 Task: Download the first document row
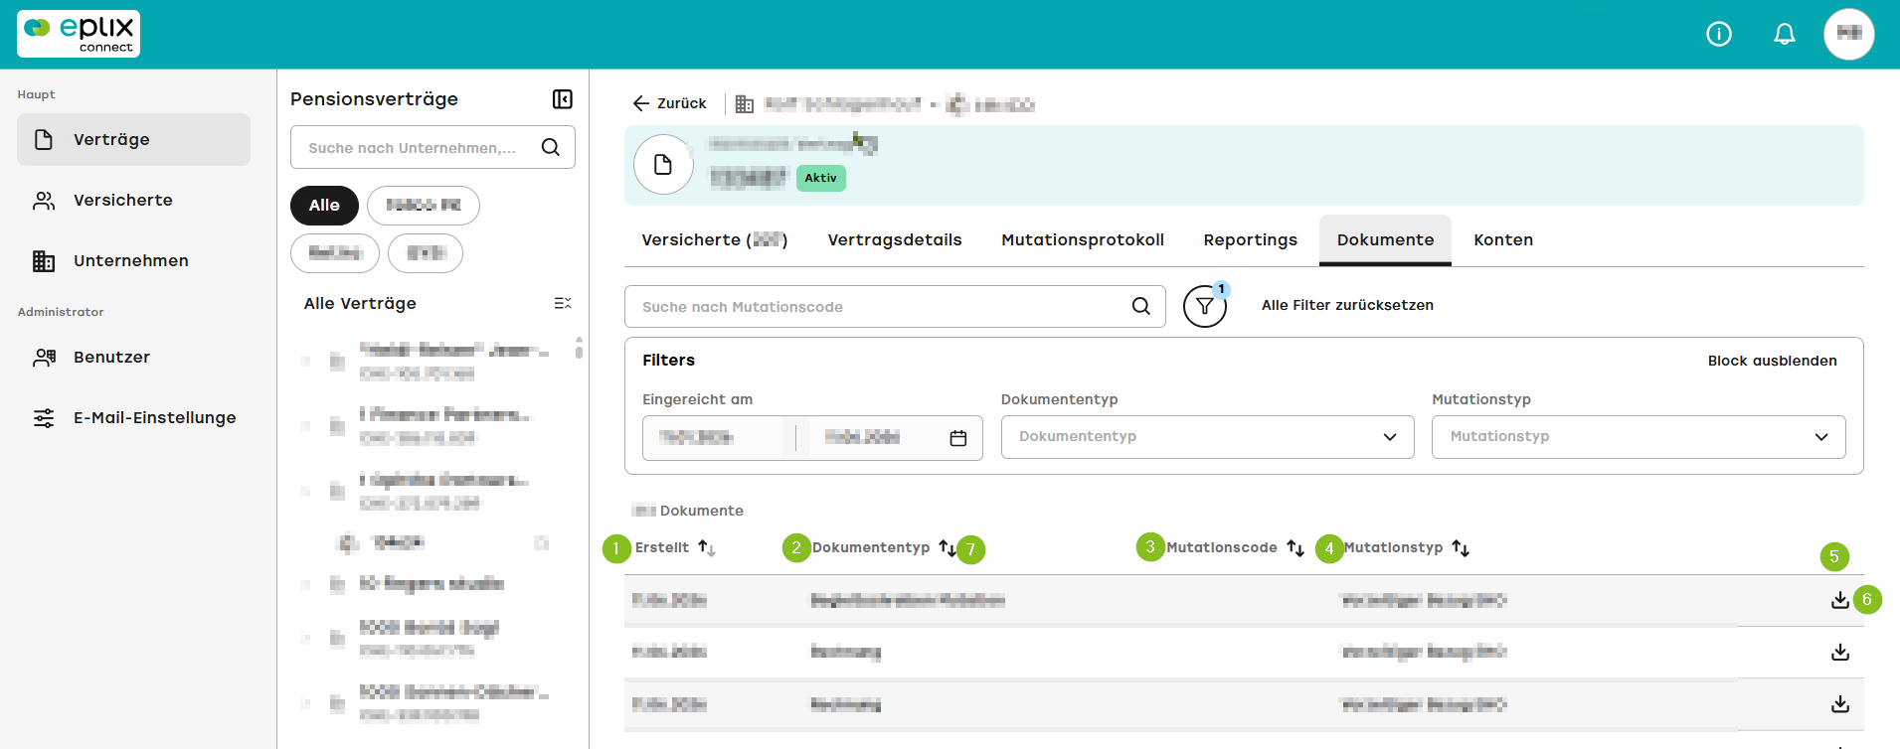click(x=1840, y=600)
